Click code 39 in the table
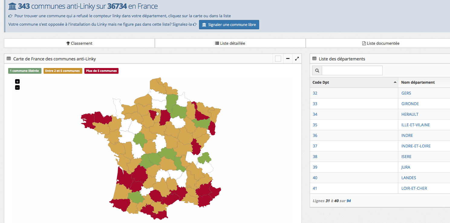Screen dimensions: 450x223 [315, 167]
